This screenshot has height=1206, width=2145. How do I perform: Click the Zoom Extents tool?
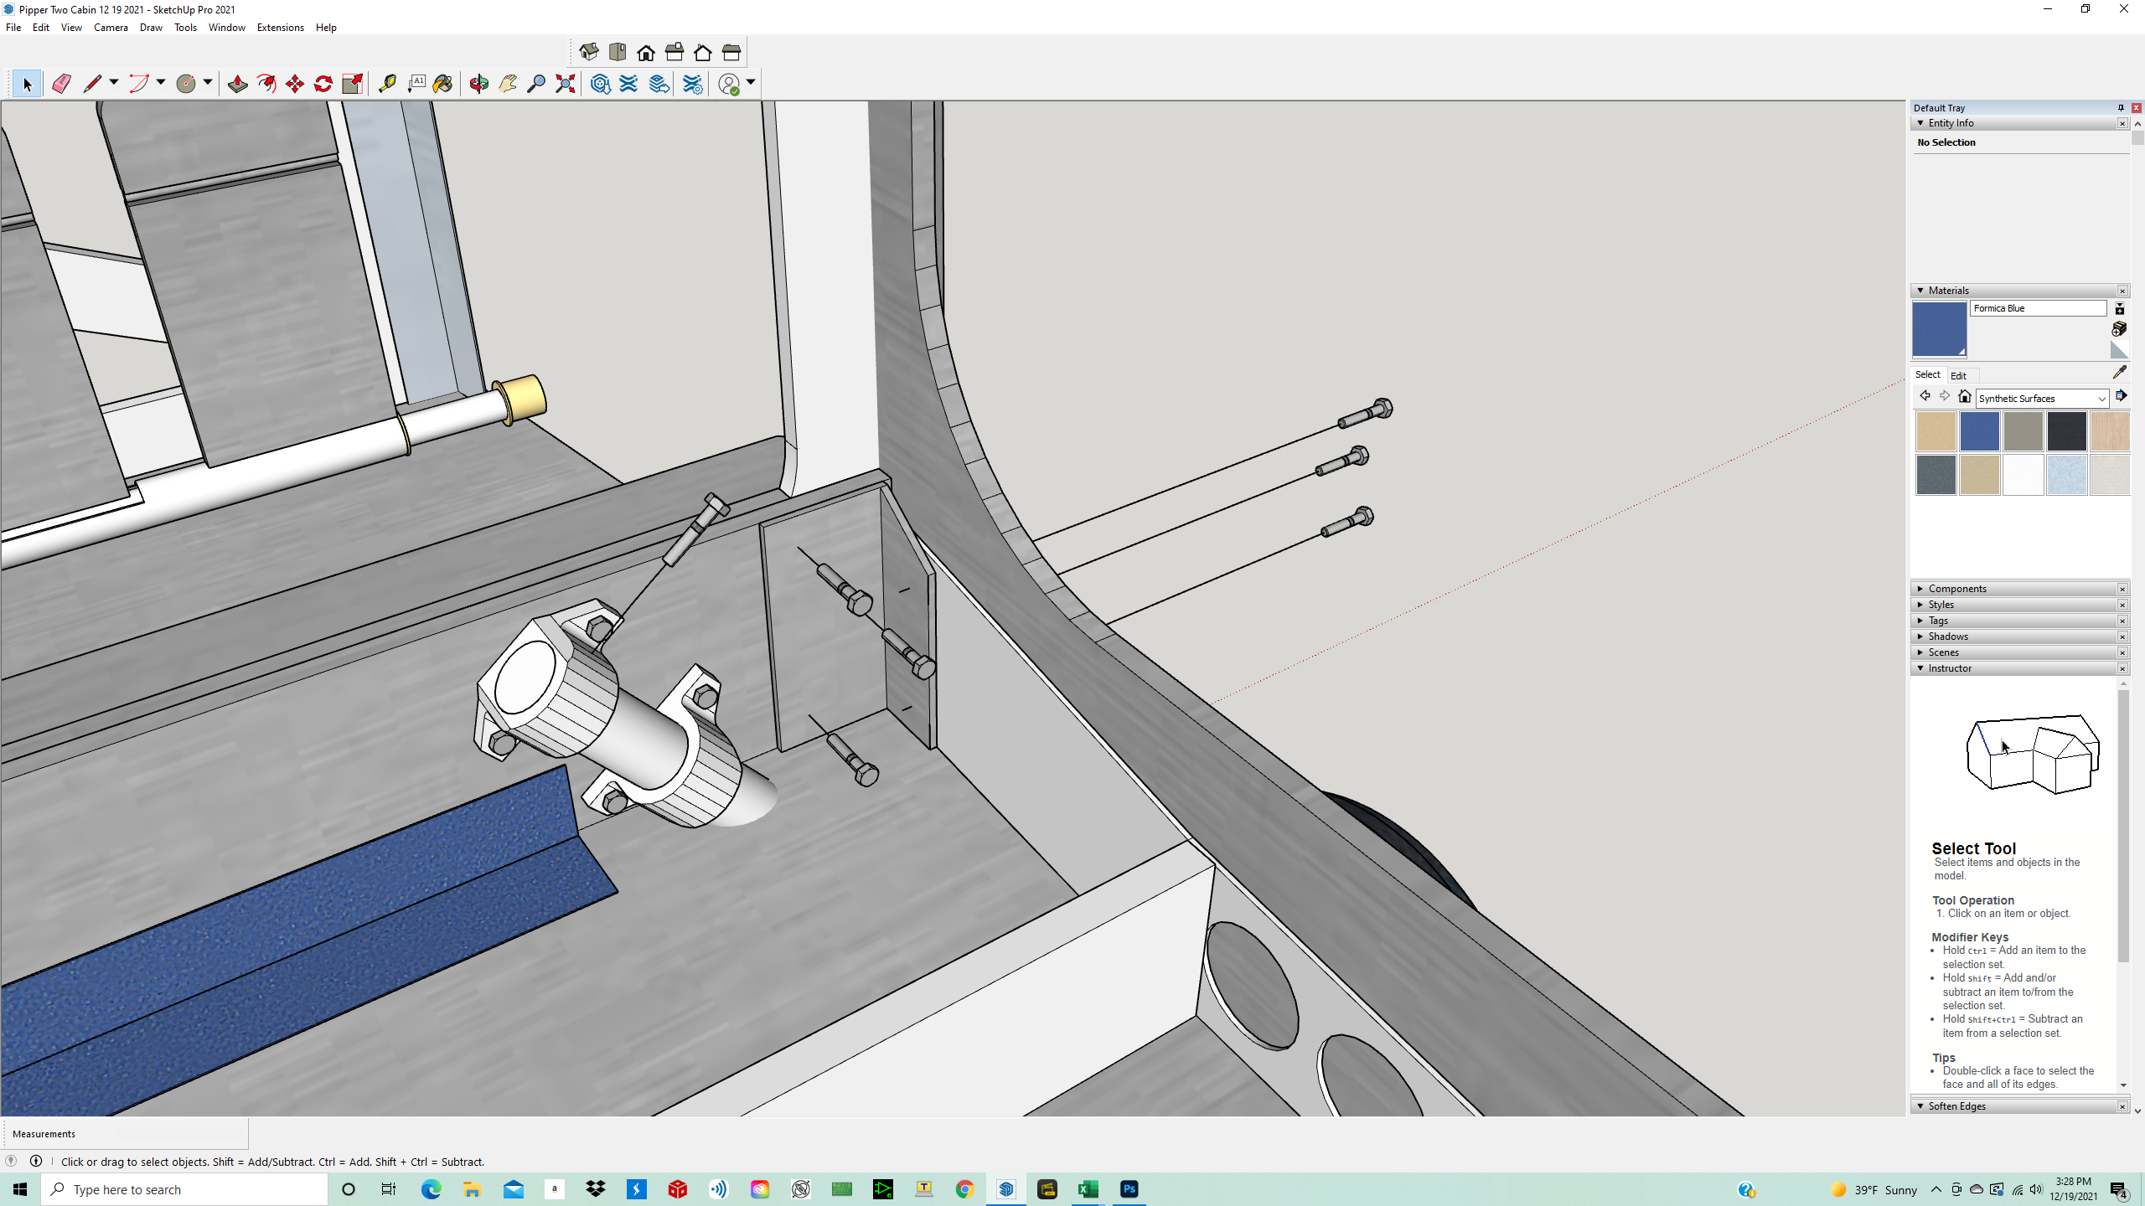[566, 84]
